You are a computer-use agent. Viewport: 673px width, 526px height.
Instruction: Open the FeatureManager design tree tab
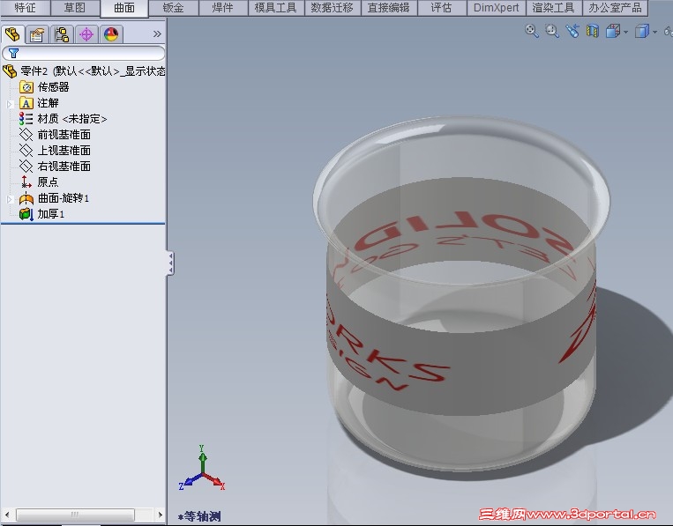[x=13, y=34]
